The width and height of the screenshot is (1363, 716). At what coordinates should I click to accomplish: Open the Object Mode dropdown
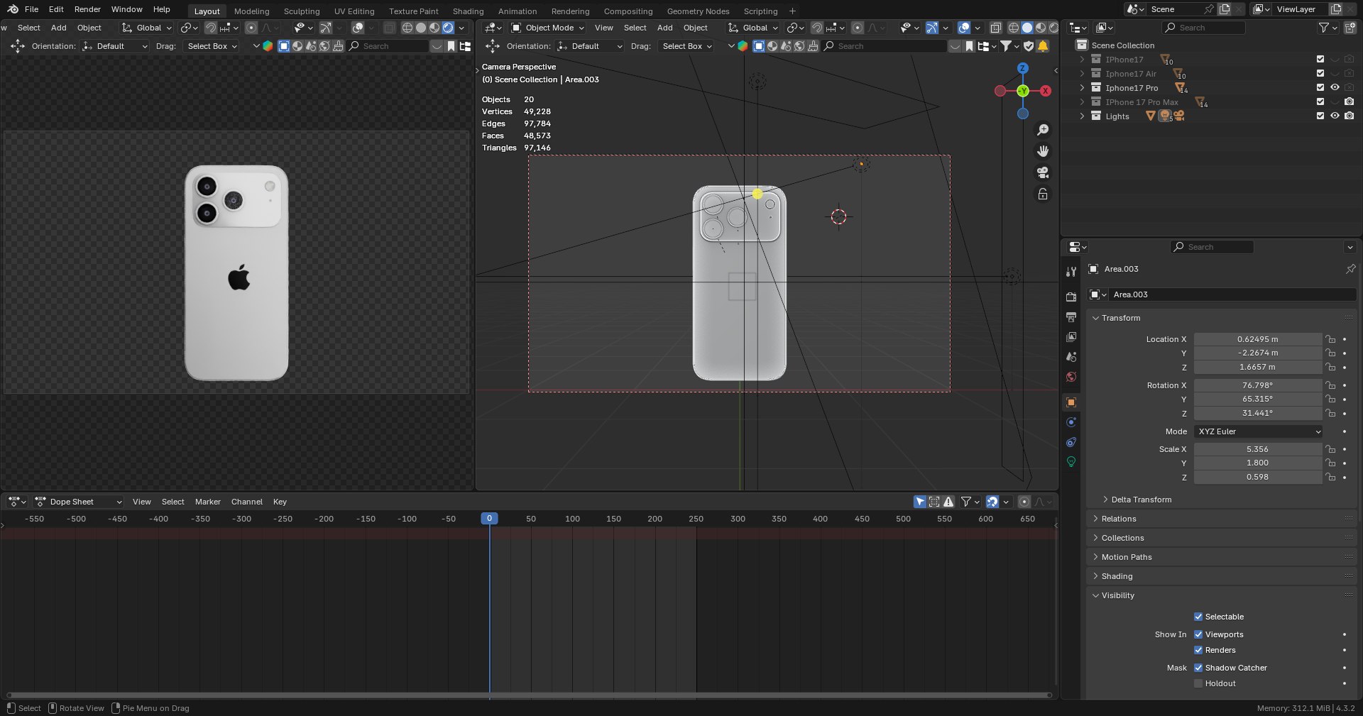pos(547,28)
